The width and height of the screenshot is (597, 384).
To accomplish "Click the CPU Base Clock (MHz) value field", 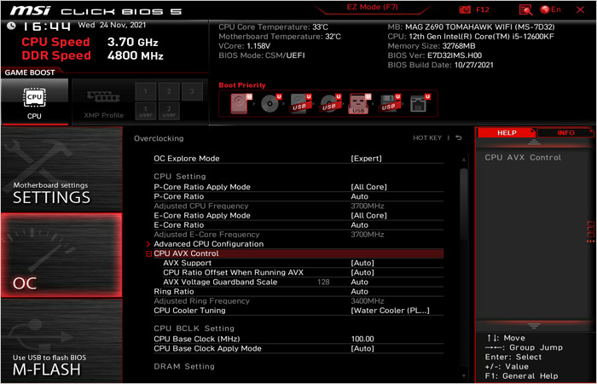I will pos(362,339).
